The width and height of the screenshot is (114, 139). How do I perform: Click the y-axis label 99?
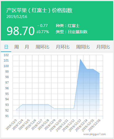click(7, 72)
